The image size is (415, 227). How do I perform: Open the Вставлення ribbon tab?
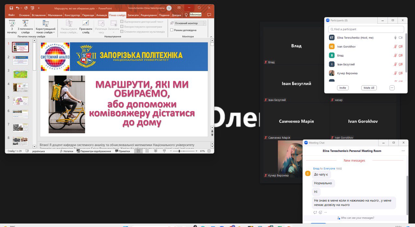pyautogui.click(x=39, y=15)
